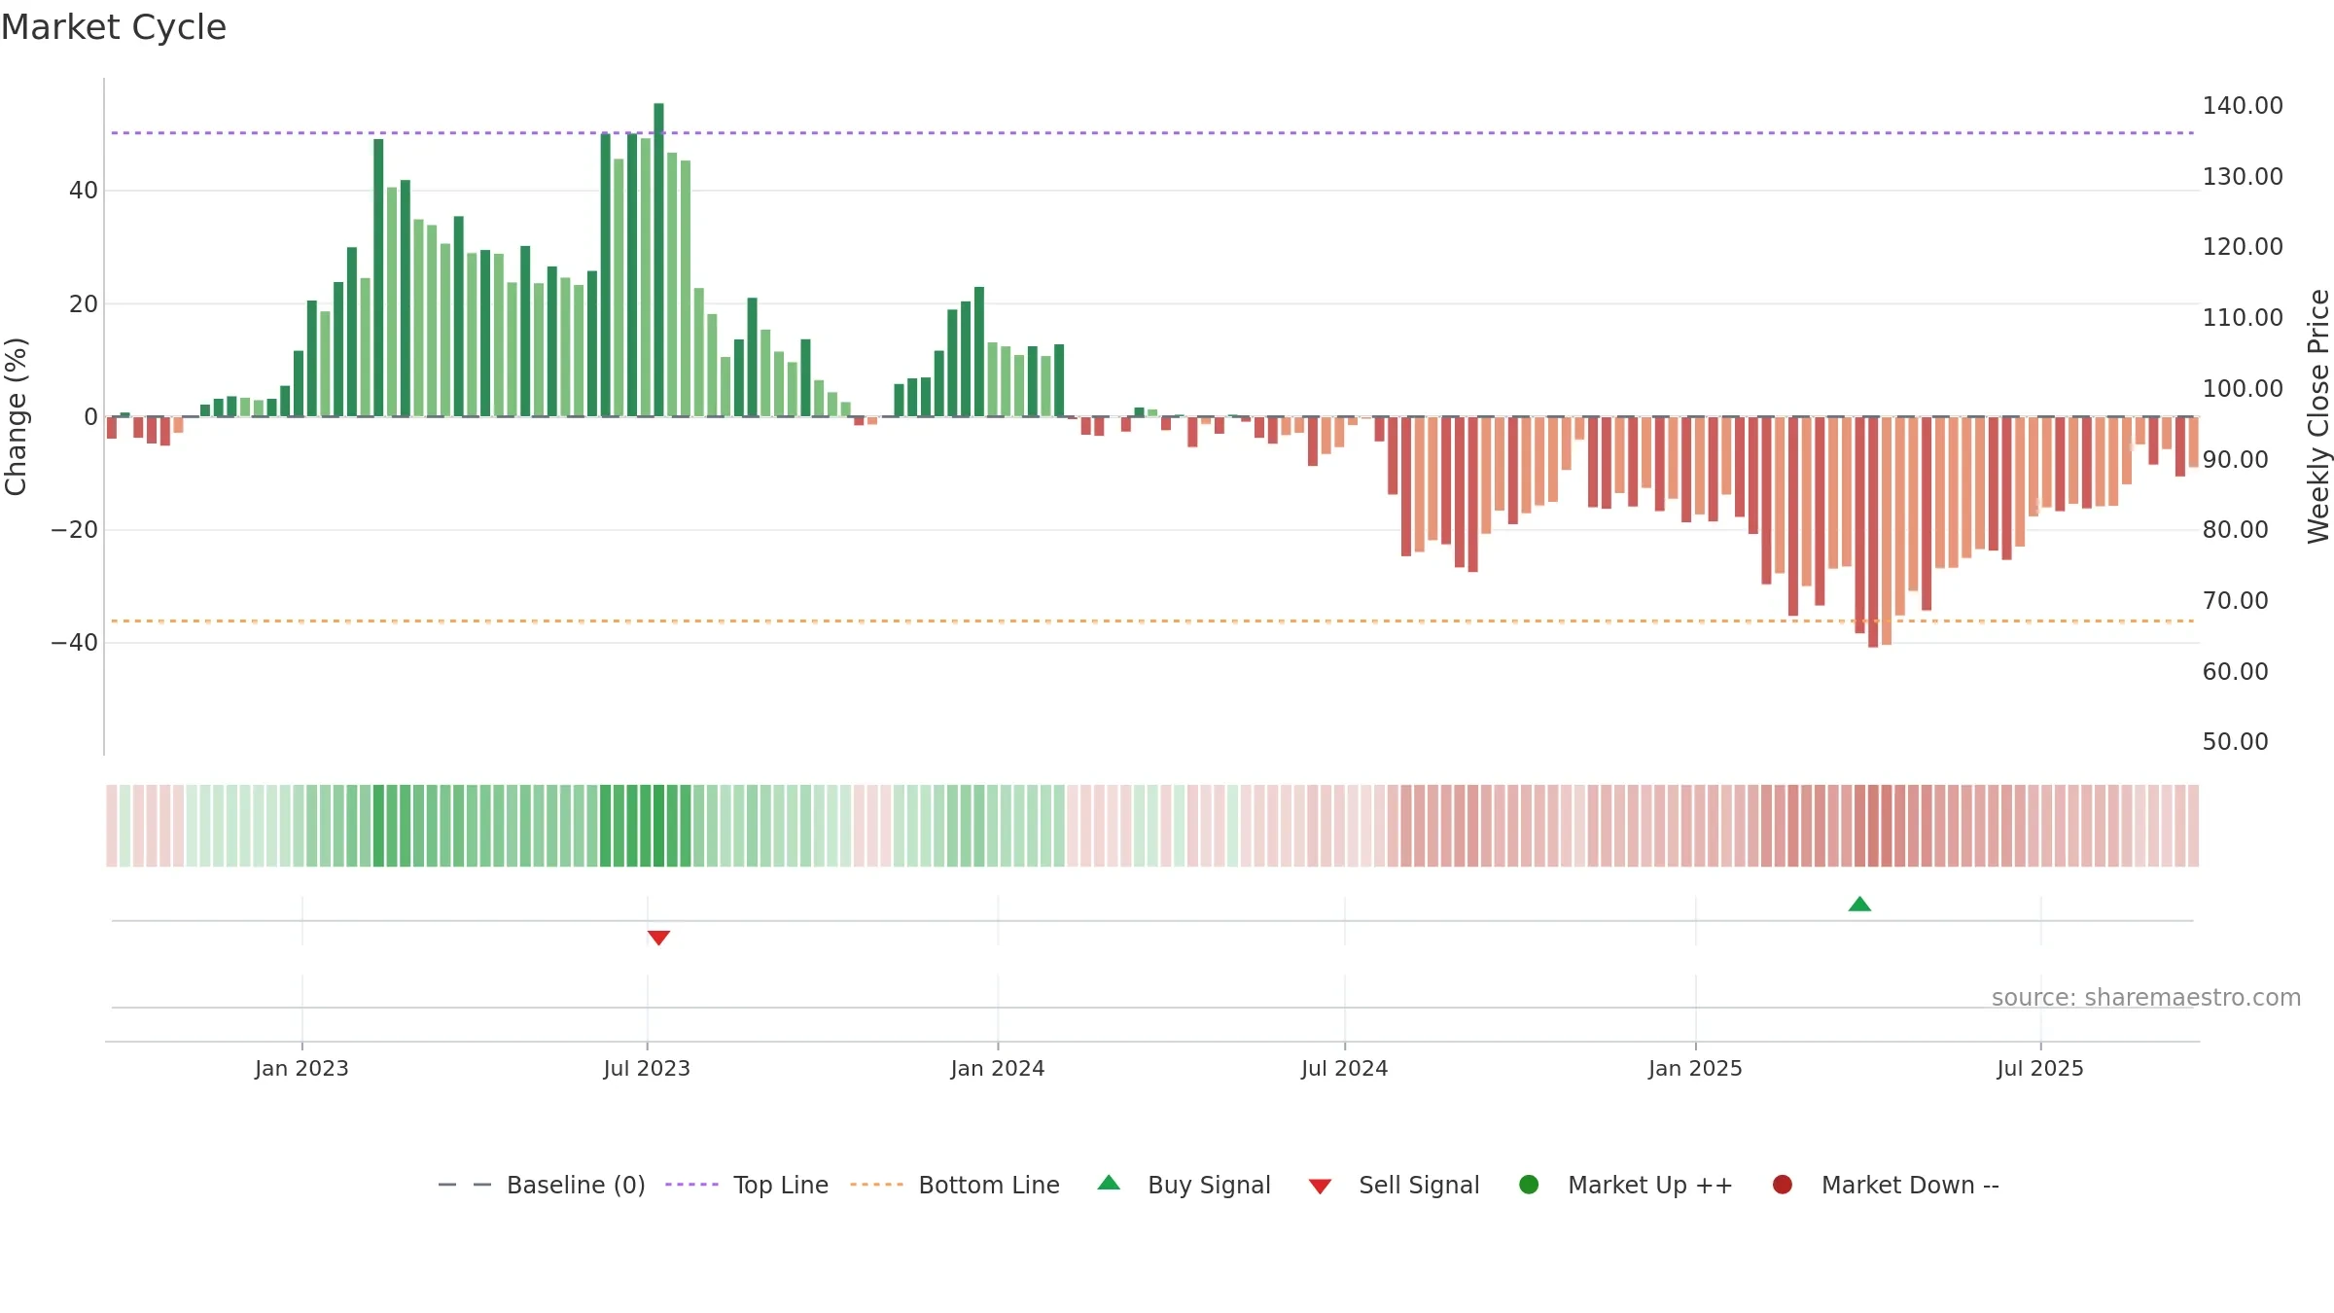The image size is (2334, 1313).
Task: Click the Weekly Close Price axis title
Action: [2318, 416]
